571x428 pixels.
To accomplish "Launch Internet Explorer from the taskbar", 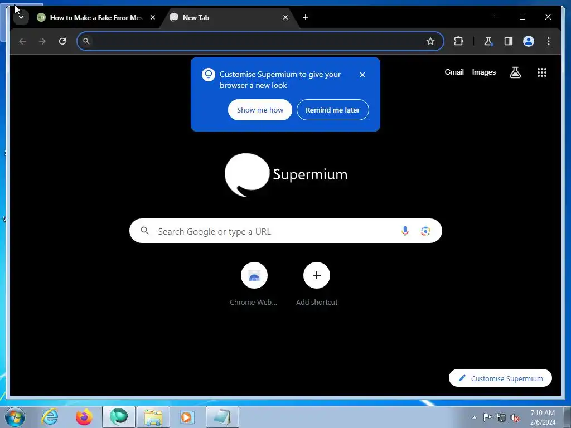I will 50,417.
